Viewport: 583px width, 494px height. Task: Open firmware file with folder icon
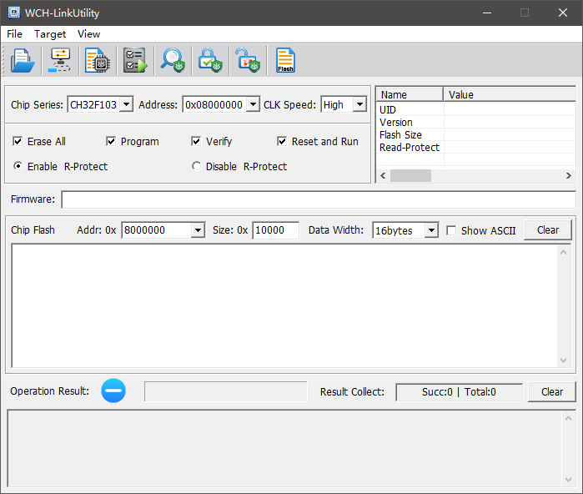pos(23,60)
